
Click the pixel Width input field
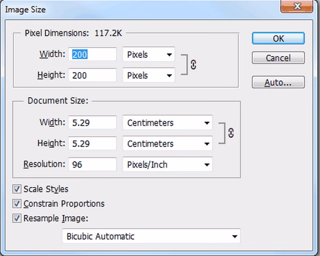[92, 55]
